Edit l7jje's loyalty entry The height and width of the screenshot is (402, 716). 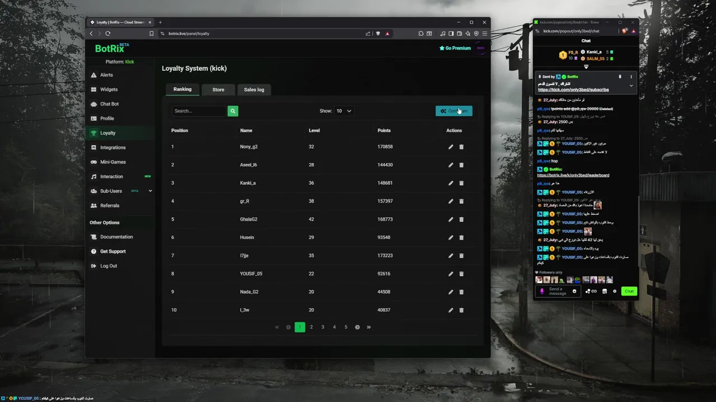[451, 256]
